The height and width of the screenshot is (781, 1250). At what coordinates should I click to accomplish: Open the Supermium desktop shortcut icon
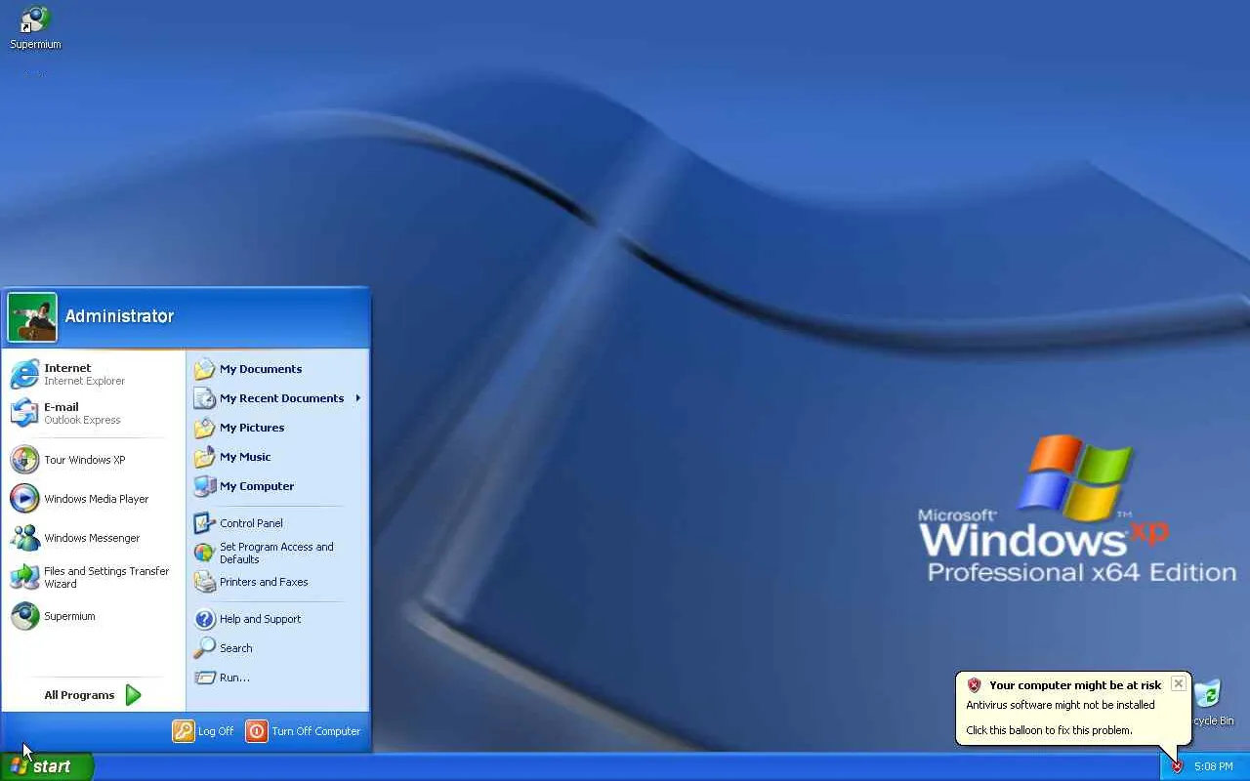[x=35, y=20]
